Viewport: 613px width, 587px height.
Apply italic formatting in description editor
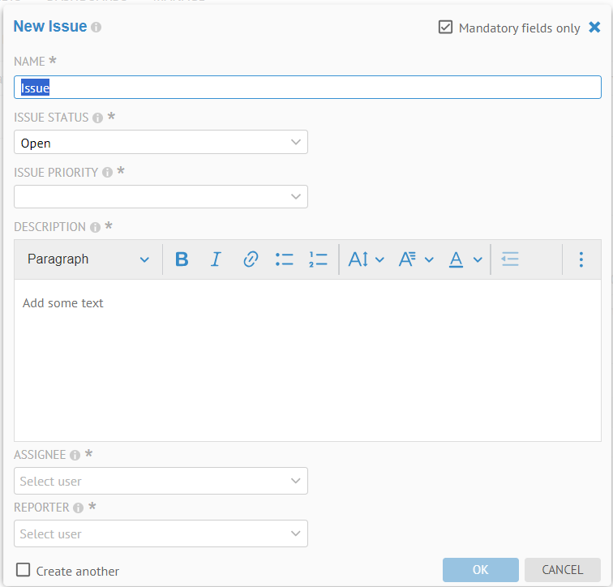(x=216, y=259)
